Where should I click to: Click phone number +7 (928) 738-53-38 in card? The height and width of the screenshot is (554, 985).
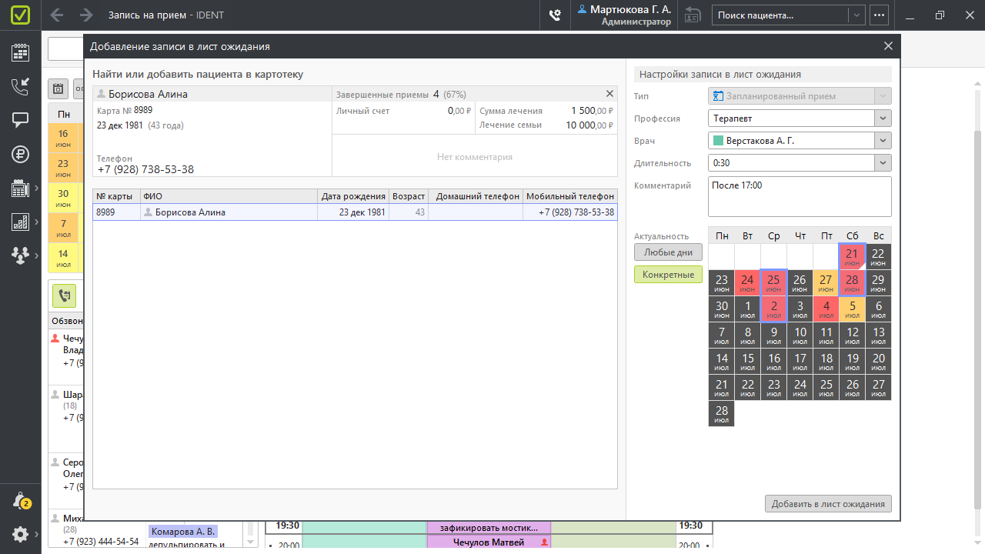[145, 169]
